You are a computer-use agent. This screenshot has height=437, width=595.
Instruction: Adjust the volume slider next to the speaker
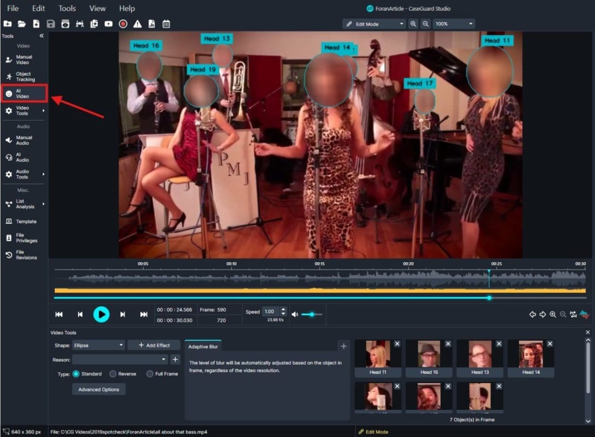(x=311, y=314)
